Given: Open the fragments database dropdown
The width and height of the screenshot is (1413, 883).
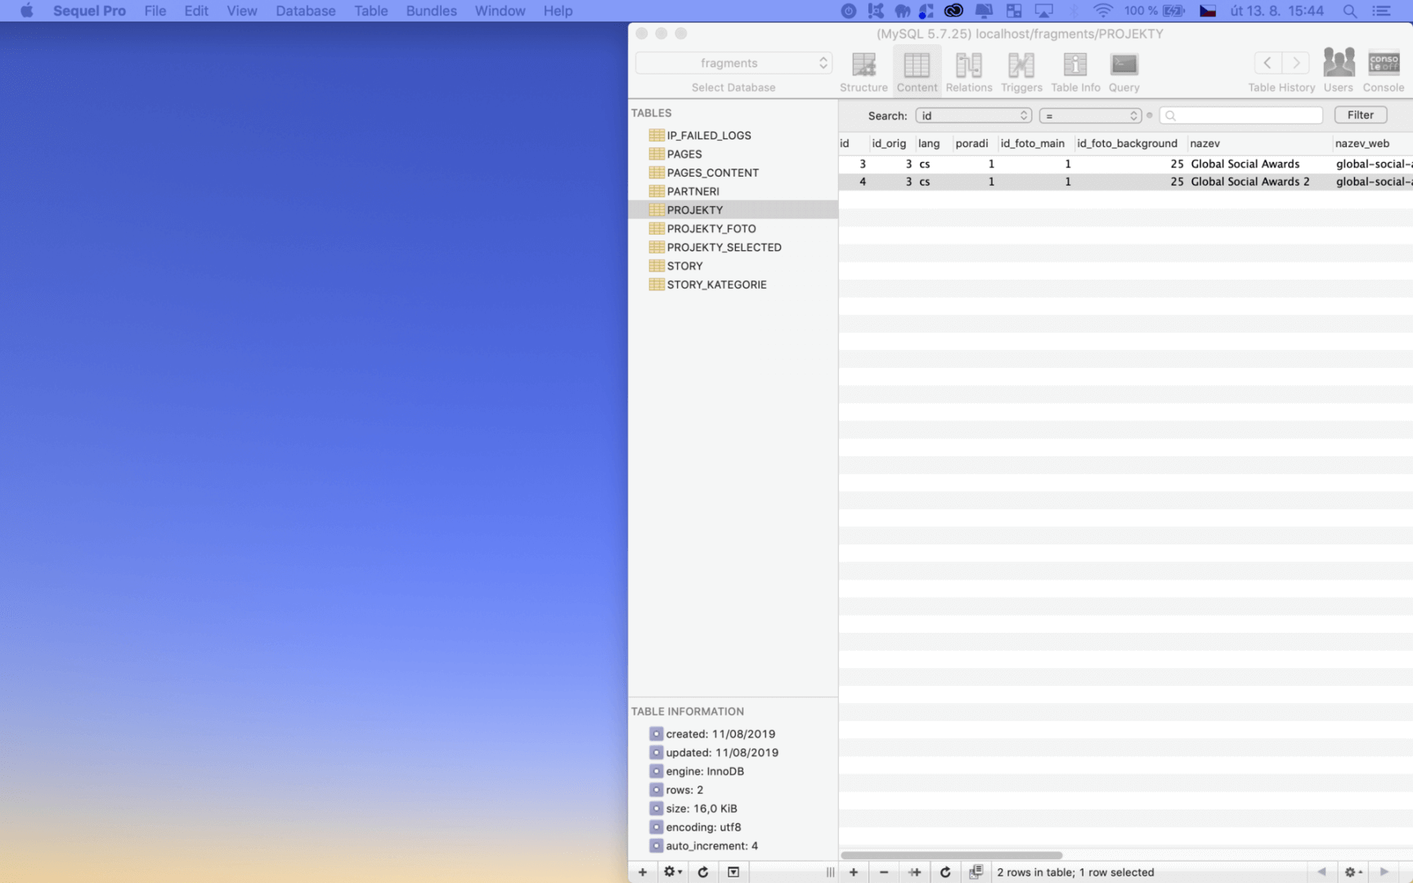Looking at the screenshot, I should [x=733, y=63].
